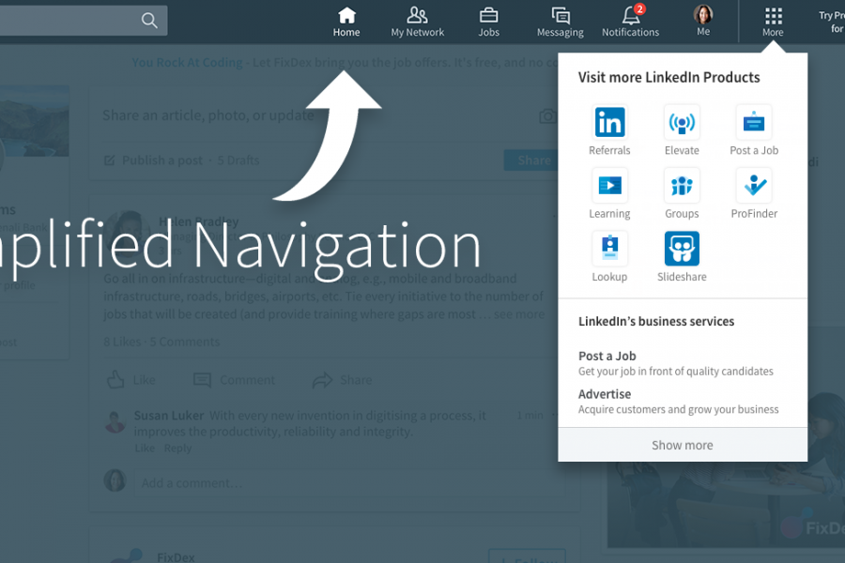The image size is (845, 563).
Task: Click the Try Premium link
Action: [832, 22]
